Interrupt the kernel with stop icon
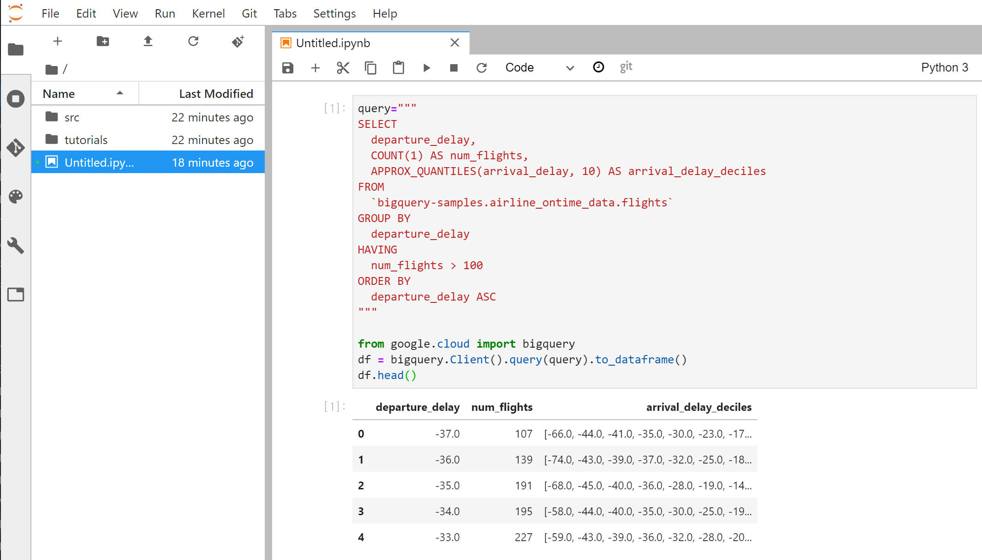This screenshot has height=560, width=982. click(454, 68)
